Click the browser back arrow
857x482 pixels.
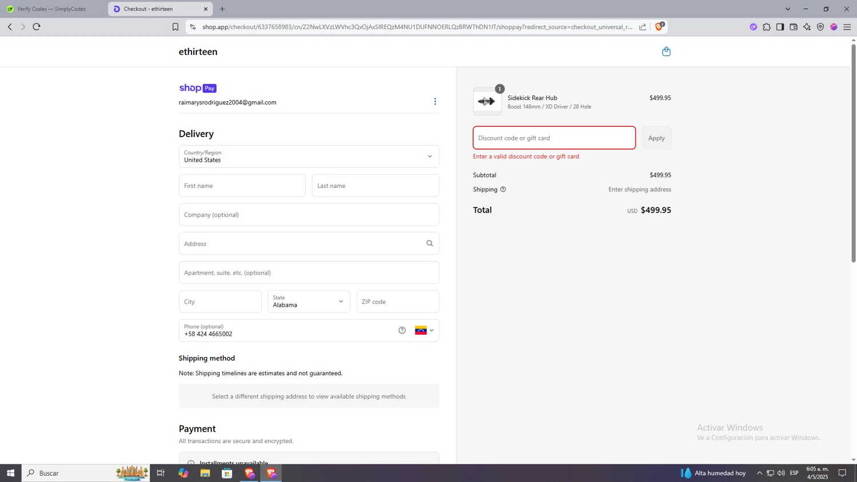(10, 27)
